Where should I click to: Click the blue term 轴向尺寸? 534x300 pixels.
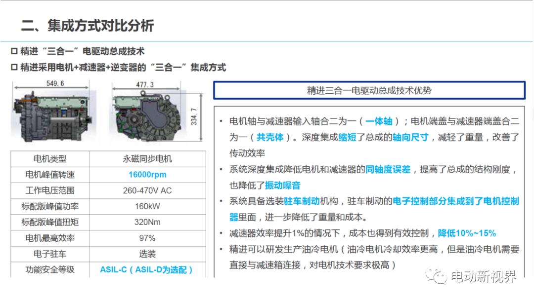click(x=410, y=137)
